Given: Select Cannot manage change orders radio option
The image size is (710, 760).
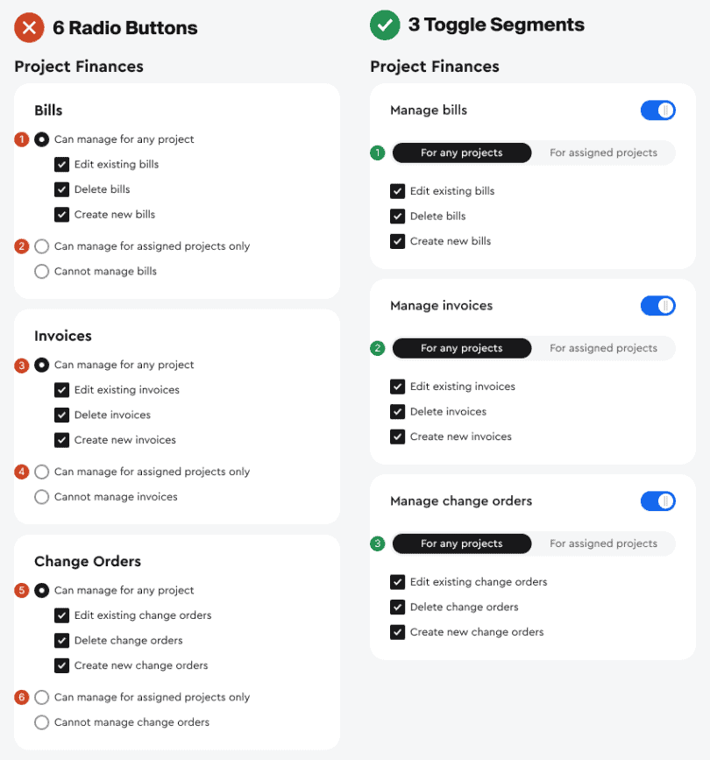Looking at the screenshot, I should (x=41, y=722).
